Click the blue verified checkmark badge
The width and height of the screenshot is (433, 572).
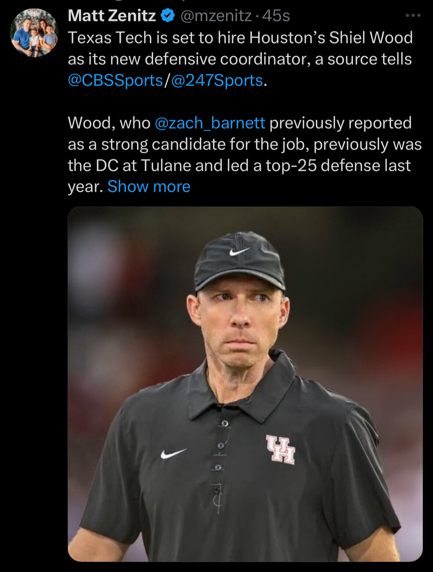[x=168, y=16]
